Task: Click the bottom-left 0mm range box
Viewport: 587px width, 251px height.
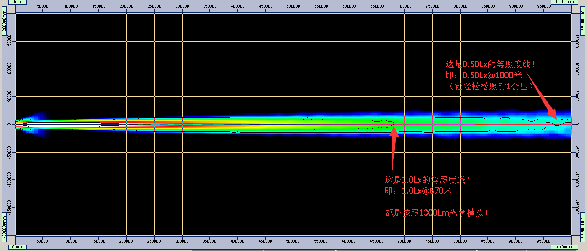Action: pyautogui.click(x=17, y=247)
